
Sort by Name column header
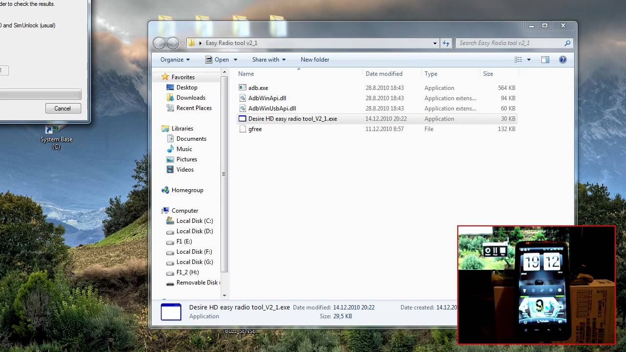pyautogui.click(x=246, y=74)
